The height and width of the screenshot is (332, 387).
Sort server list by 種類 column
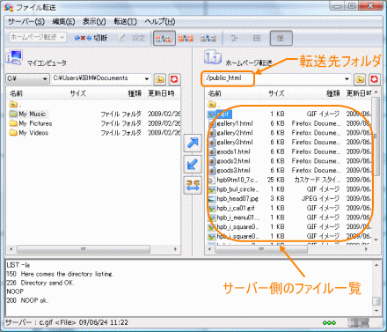pos(333,93)
